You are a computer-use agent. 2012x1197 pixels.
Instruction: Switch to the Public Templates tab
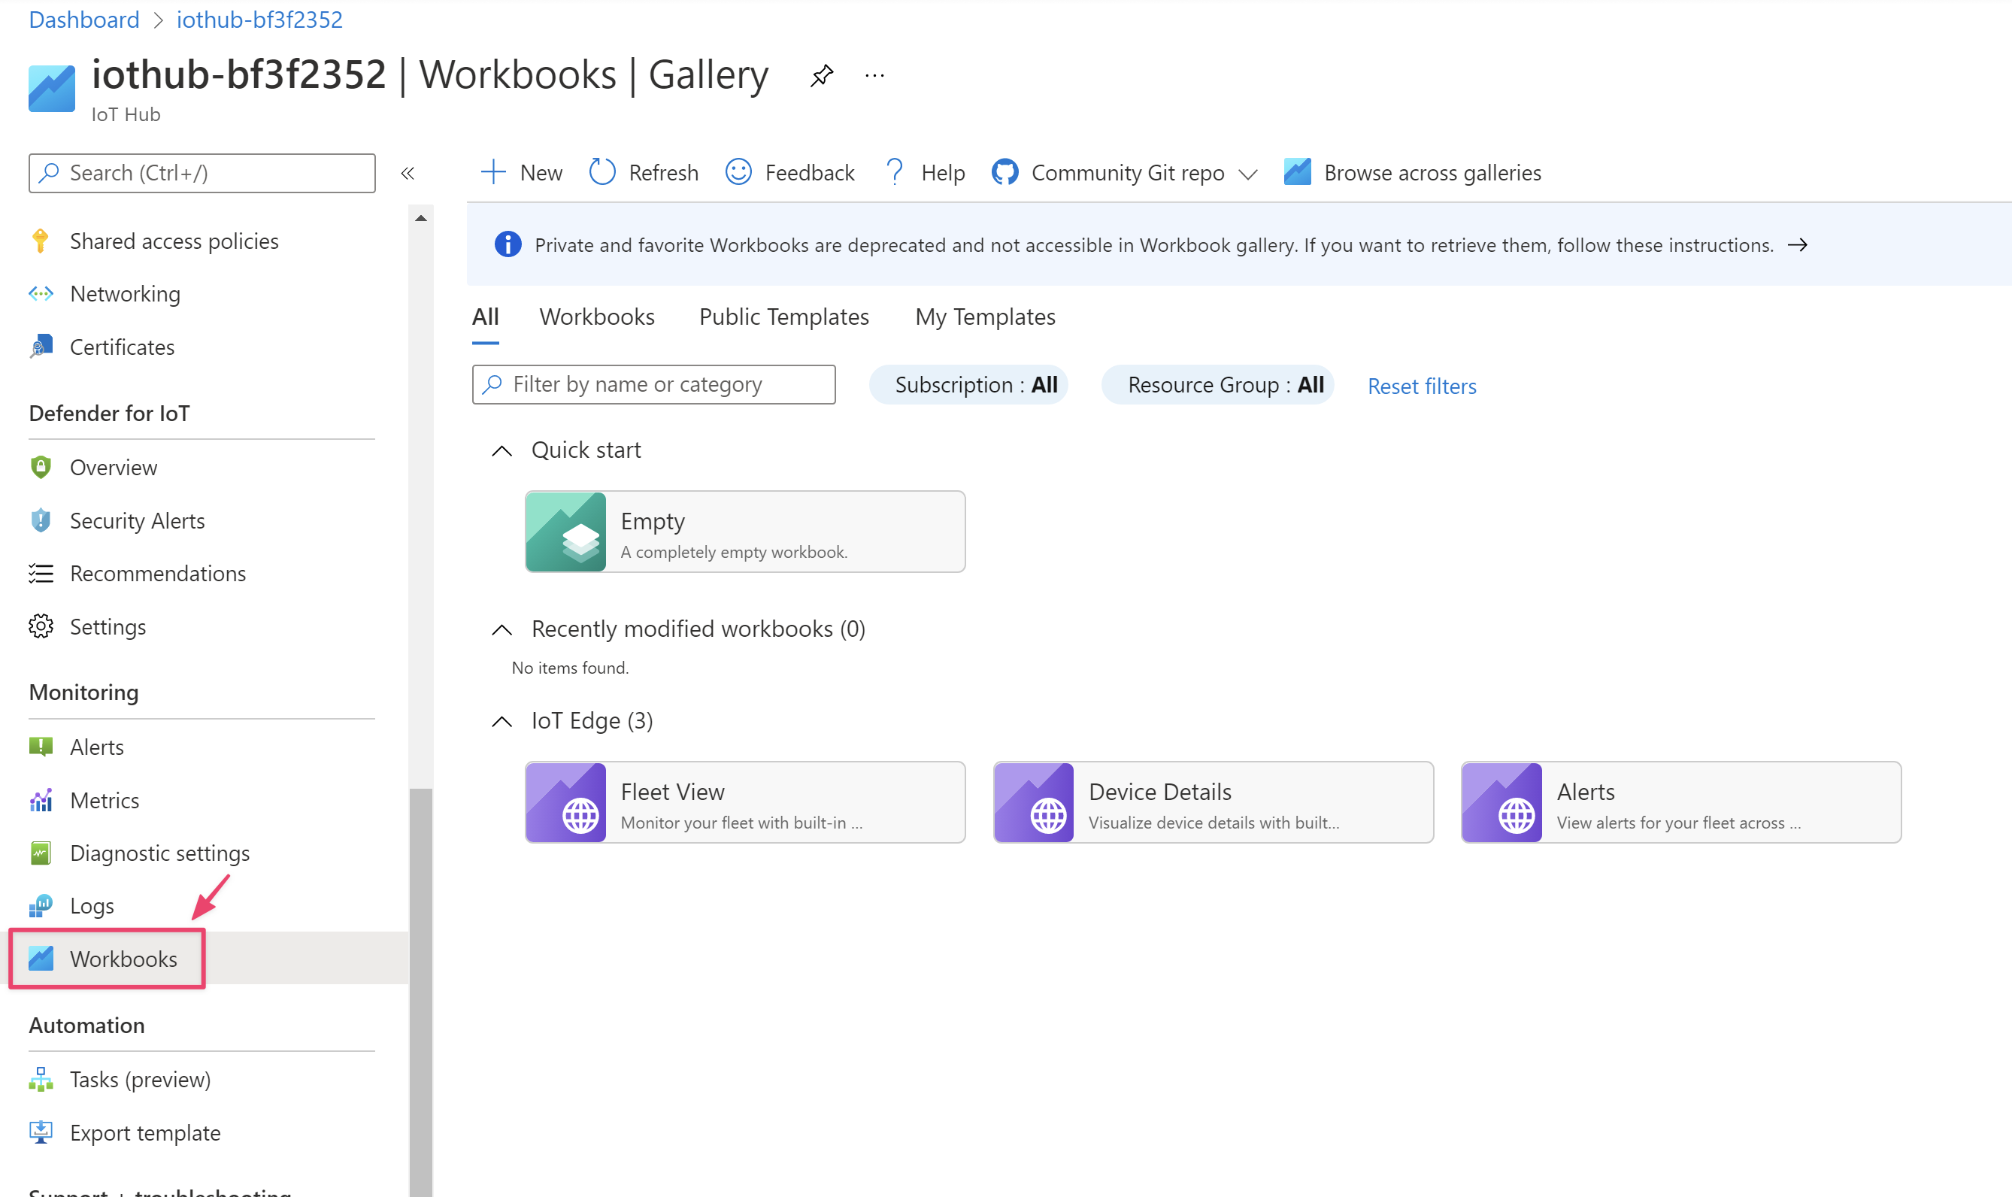click(x=783, y=317)
